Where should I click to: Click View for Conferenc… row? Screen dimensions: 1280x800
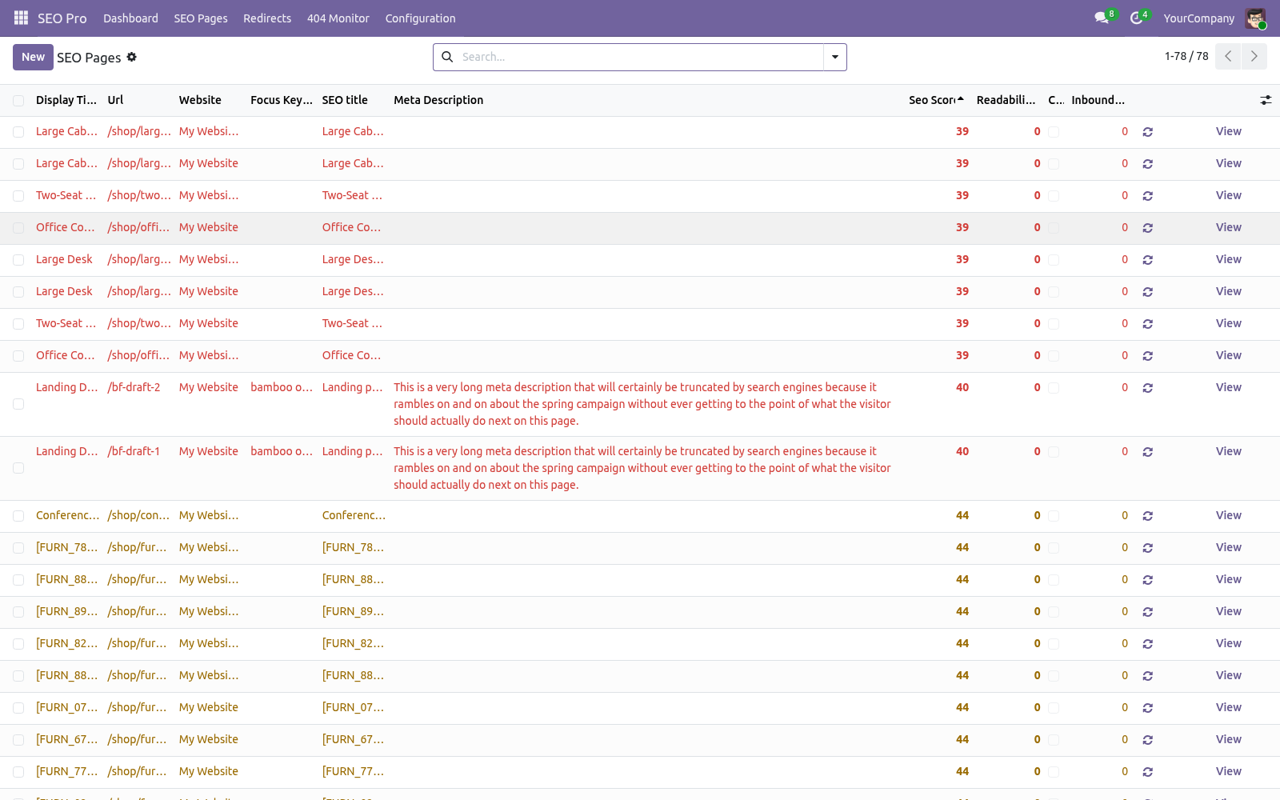(1229, 515)
